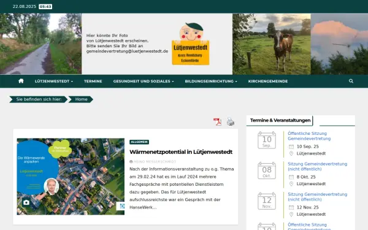The width and height of the screenshot is (368, 230).
Task: Click location pin icon under 10 Sep. 25
Action: [x=291, y=153]
